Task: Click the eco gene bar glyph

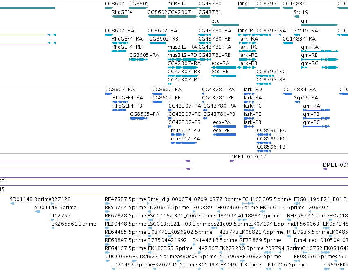Action: [225, 25]
